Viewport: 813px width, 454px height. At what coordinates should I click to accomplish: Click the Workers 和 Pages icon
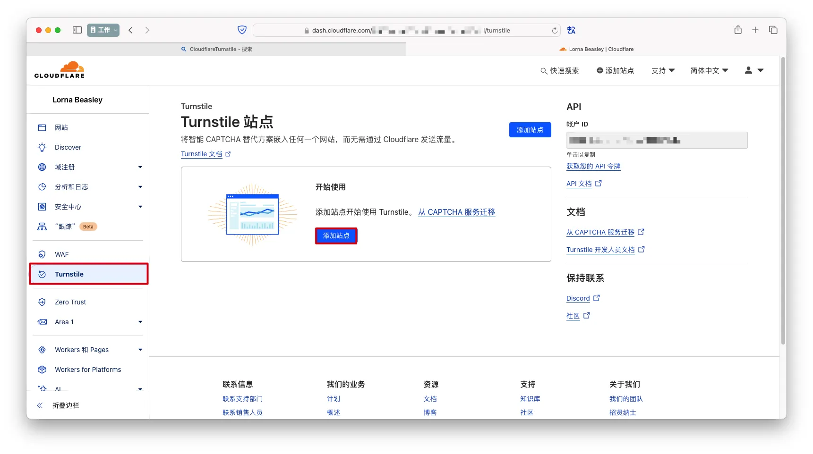pos(42,350)
